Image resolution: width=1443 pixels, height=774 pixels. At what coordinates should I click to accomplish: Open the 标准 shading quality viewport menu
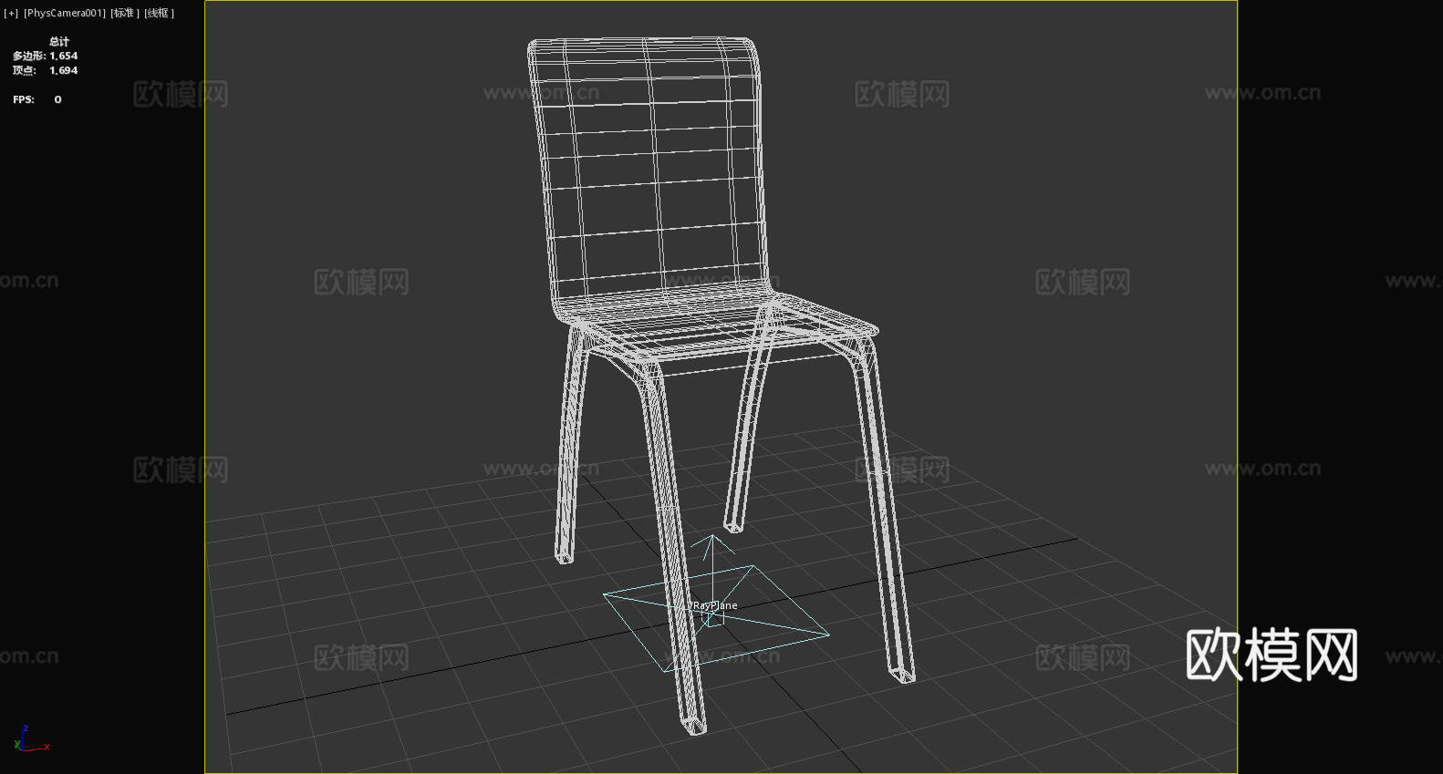(x=125, y=13)
